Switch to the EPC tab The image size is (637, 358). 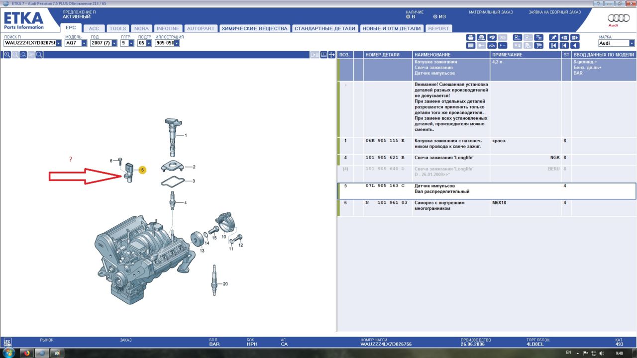[71, 28]
